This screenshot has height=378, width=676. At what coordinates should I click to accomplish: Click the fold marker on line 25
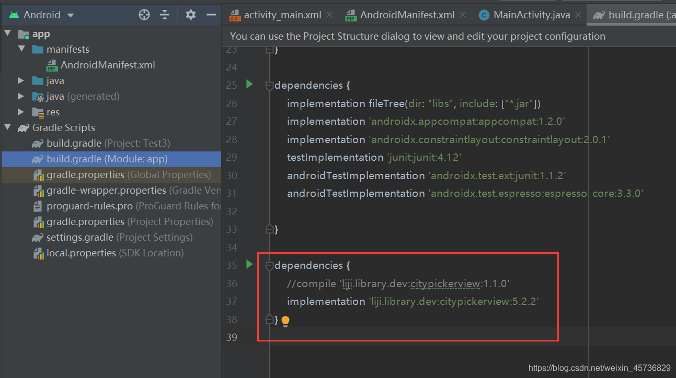click(x=269, y=84)
